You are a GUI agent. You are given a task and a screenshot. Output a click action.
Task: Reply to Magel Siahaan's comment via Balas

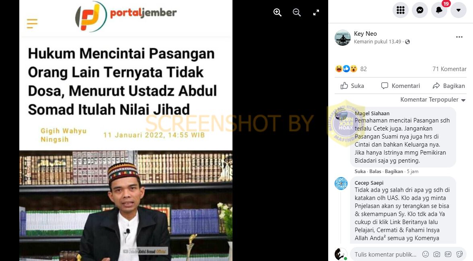pyautogui.click(x=375, y=171)
